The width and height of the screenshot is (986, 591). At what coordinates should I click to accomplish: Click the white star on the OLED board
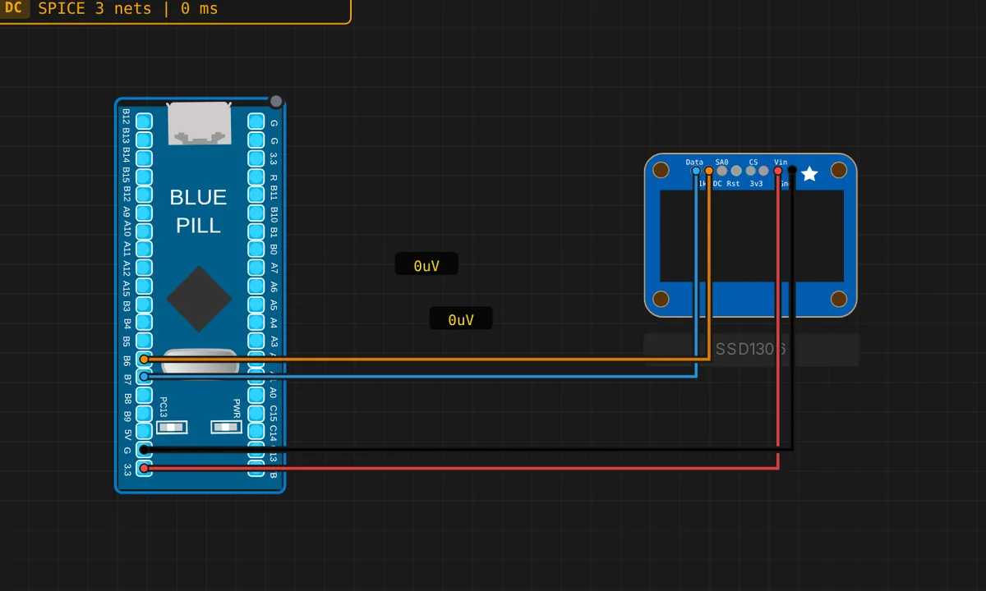pyautogui.click(x=809, y=173)
